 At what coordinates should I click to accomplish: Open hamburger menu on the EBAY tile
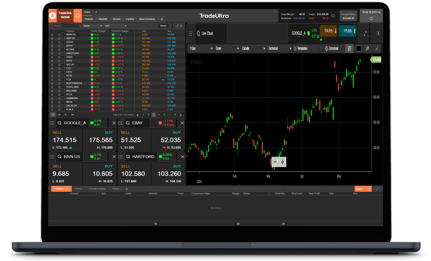(120, 123)
